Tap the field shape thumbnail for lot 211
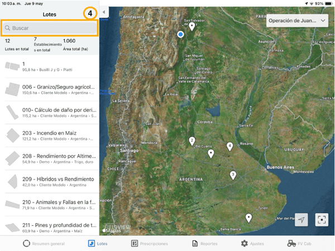335x251 pixels. [x=12, y=228]
